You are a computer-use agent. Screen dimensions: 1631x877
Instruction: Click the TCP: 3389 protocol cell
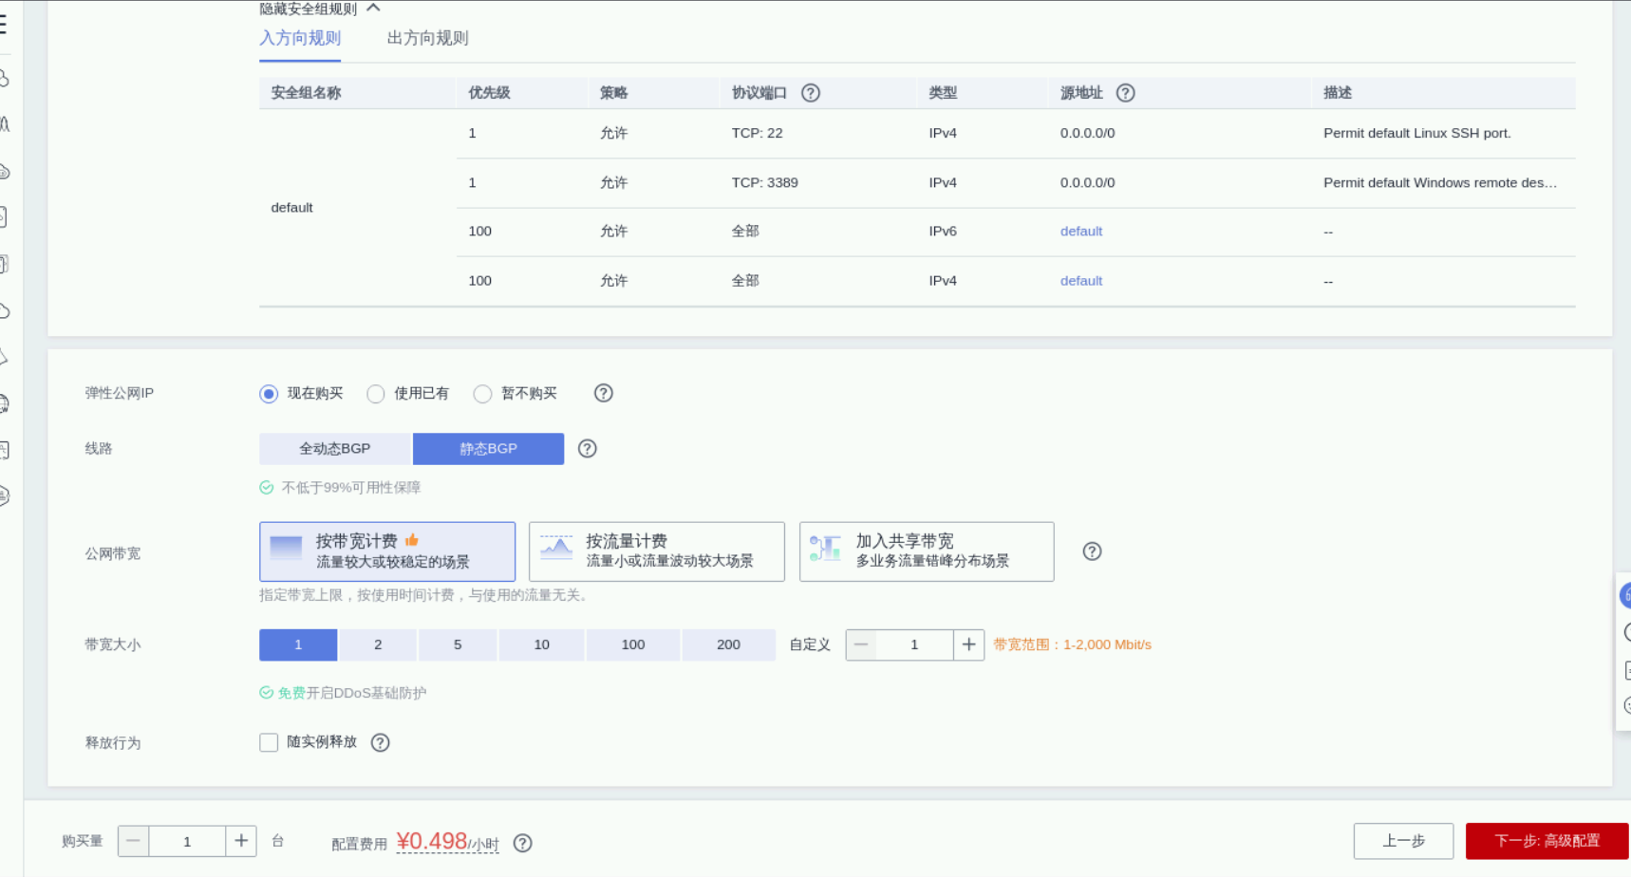[765, 182]
